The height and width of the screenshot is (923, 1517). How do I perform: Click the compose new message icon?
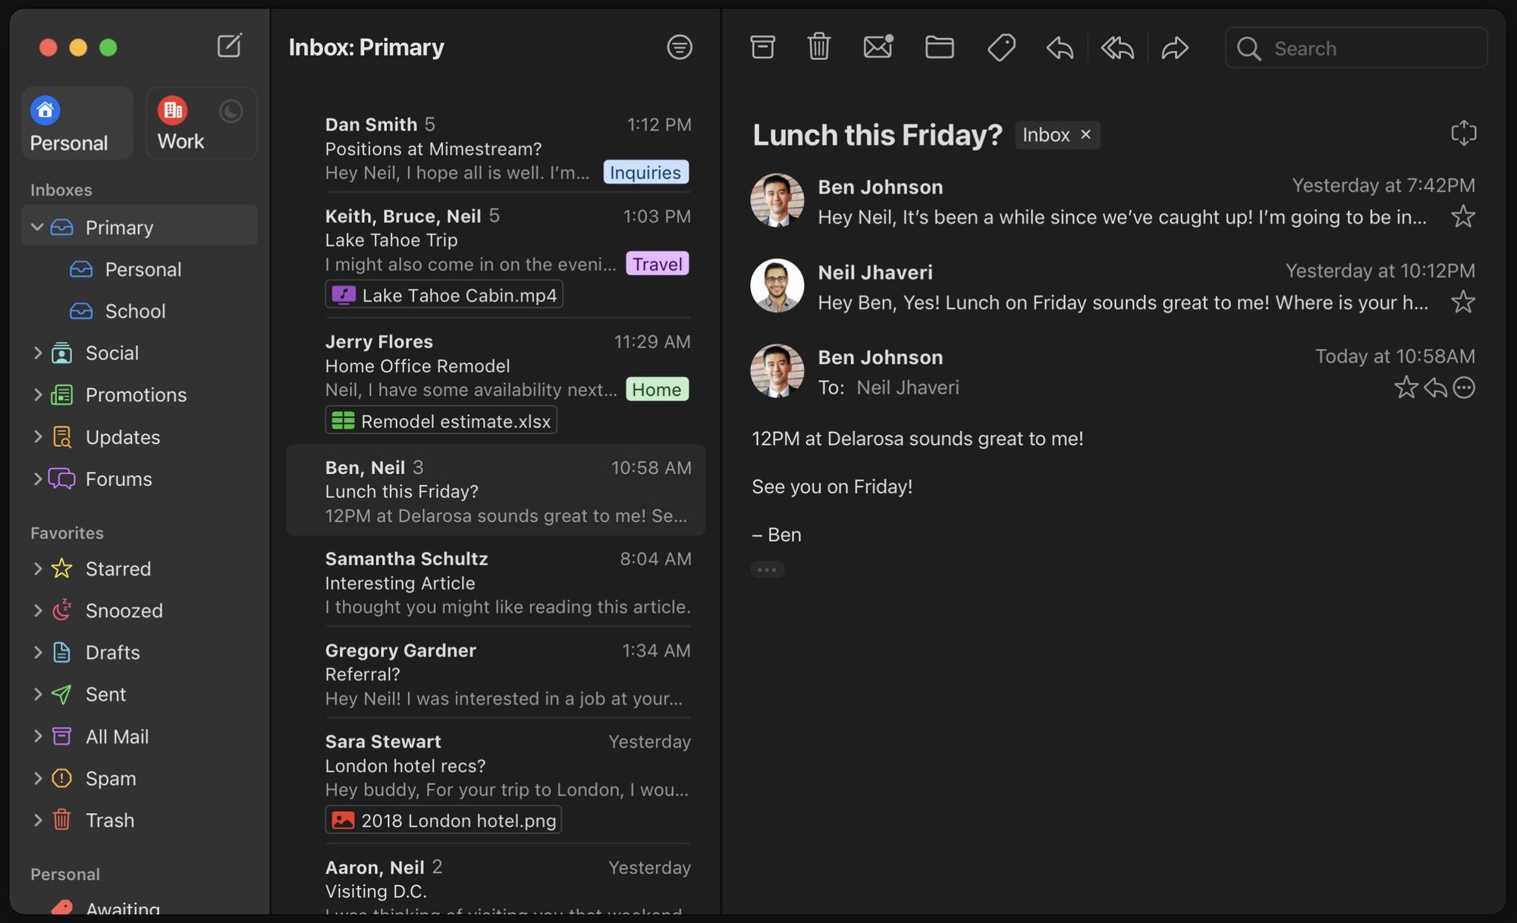coord(229,46)
